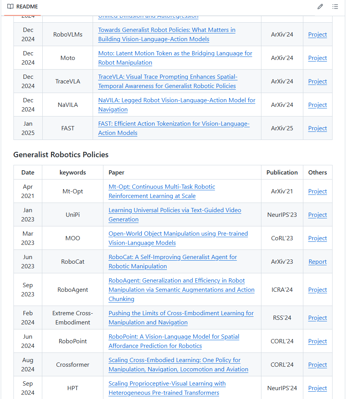Click the Project link for MOO
This screenshot has height=399, width=346.
[x=318, y=238]
